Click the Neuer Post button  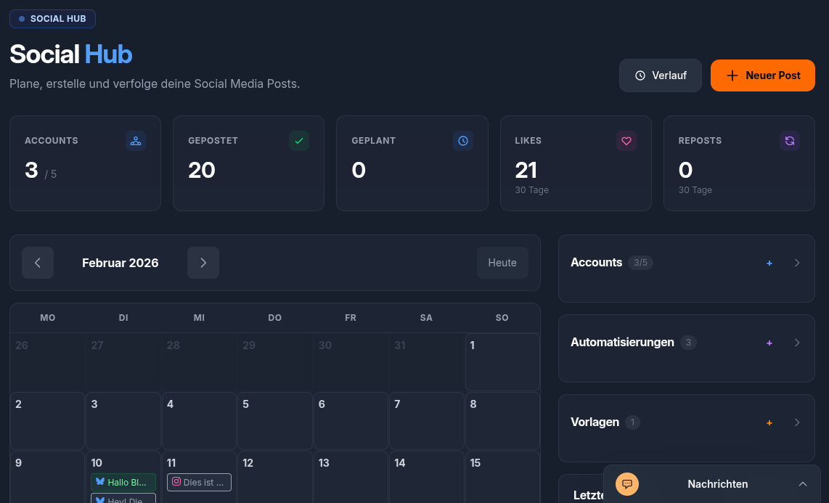[762, 75]
